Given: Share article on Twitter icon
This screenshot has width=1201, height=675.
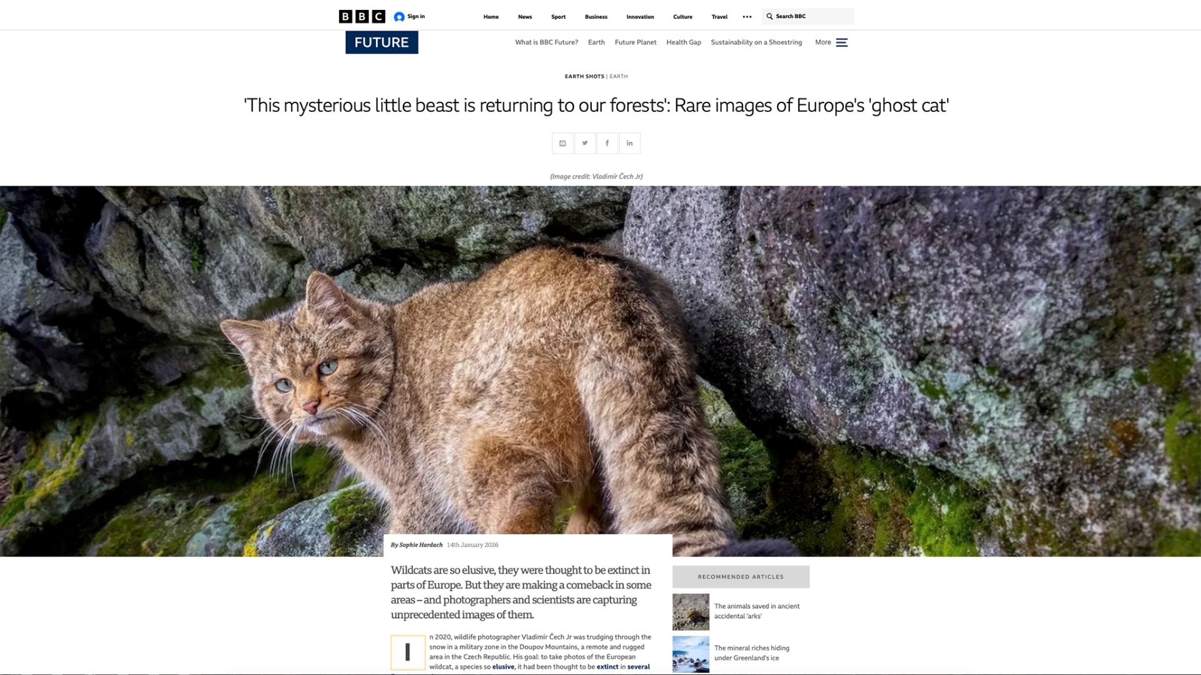Looking at the screenshot, I should tap(585, 143).
